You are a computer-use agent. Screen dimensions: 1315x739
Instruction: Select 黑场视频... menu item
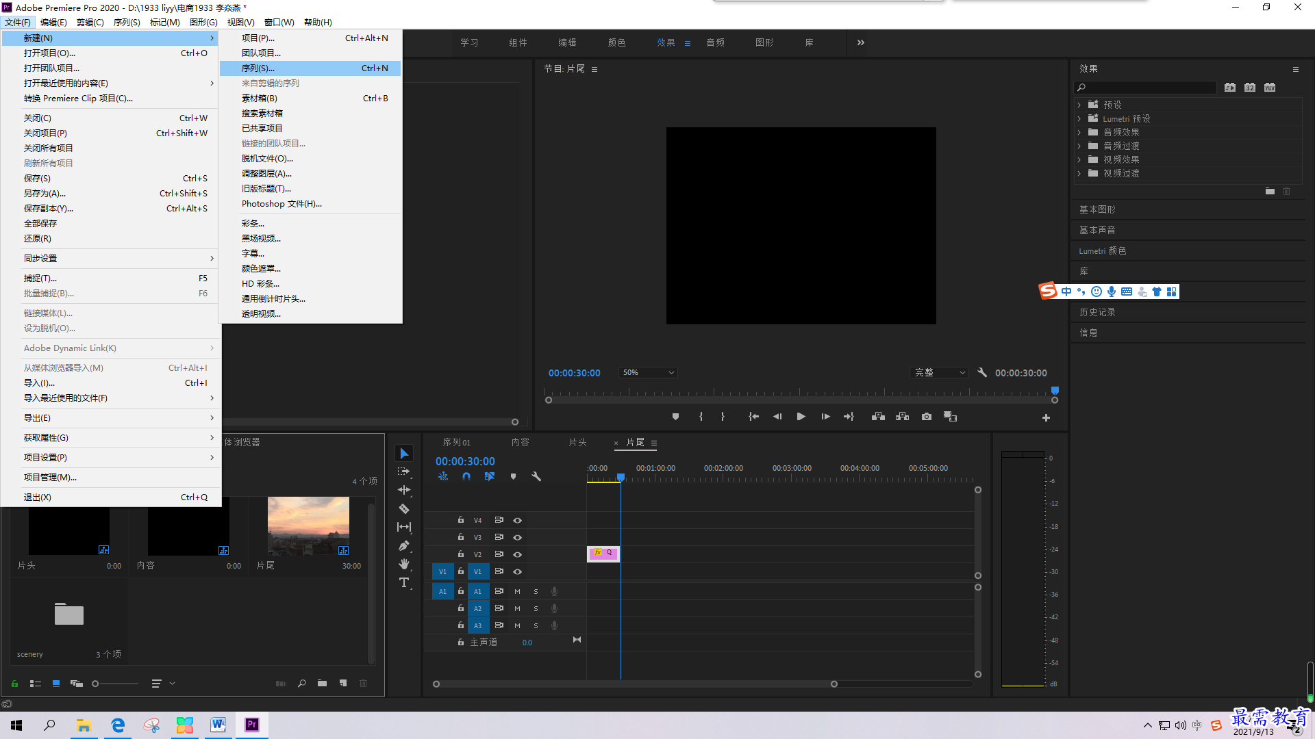tap(310, 239)
